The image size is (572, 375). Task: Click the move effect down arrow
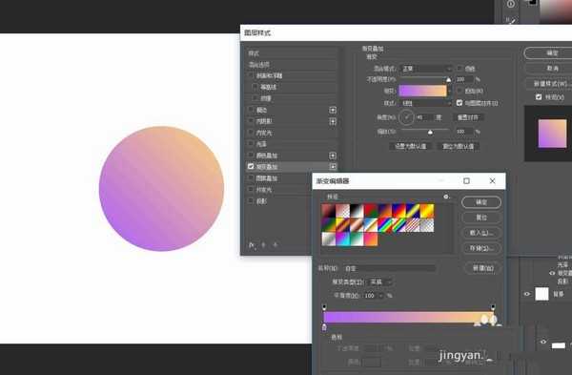coord(276,245)
